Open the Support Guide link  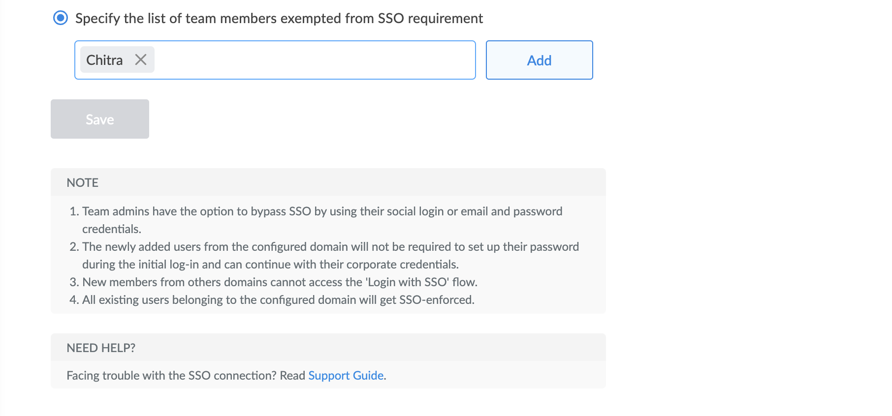click(x=346, y=375)
